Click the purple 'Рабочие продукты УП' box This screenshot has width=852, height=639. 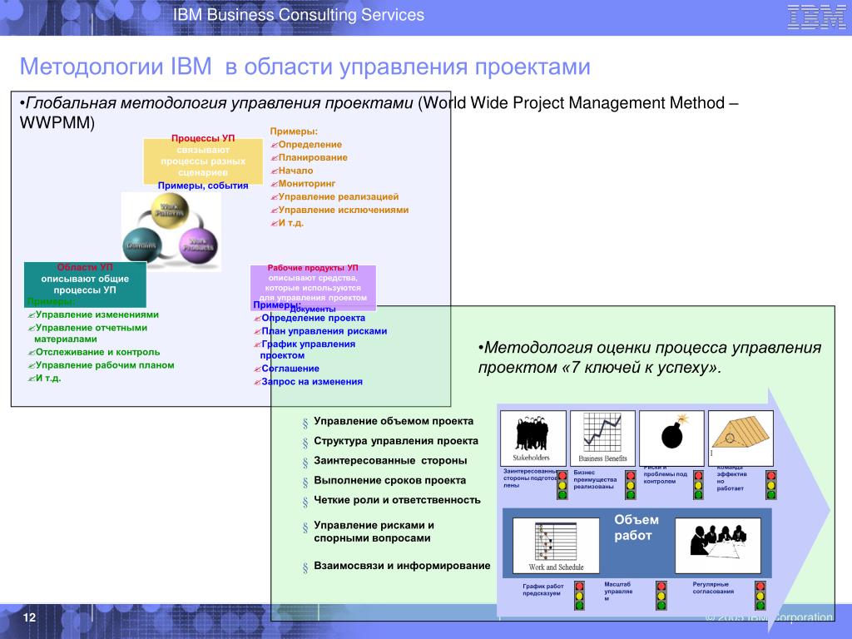313,287
